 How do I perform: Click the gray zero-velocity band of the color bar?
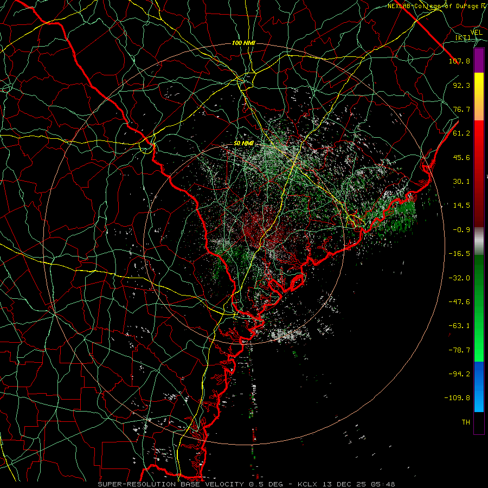[x=479, y=241]
